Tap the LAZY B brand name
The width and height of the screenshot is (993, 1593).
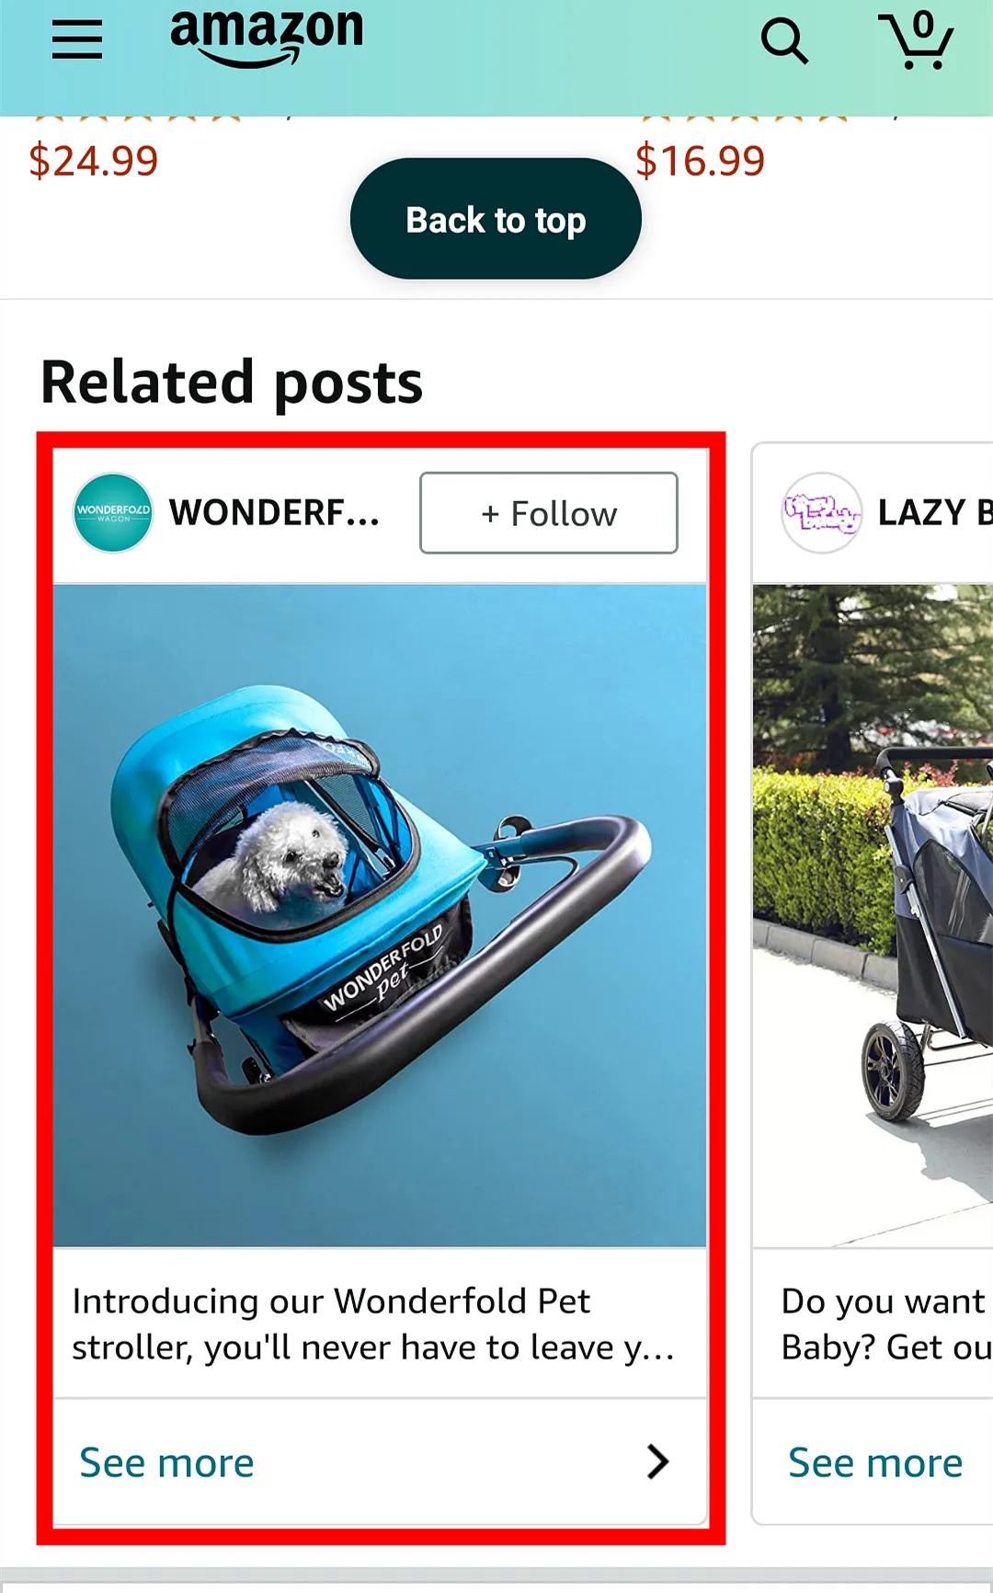(x=935, y=512)
